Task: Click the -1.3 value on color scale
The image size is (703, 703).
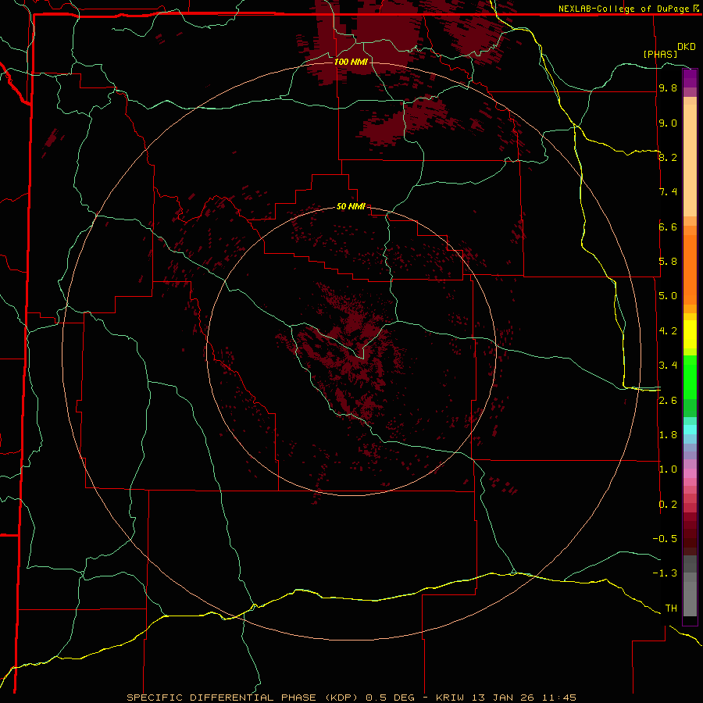Action: tap(665, 573)
